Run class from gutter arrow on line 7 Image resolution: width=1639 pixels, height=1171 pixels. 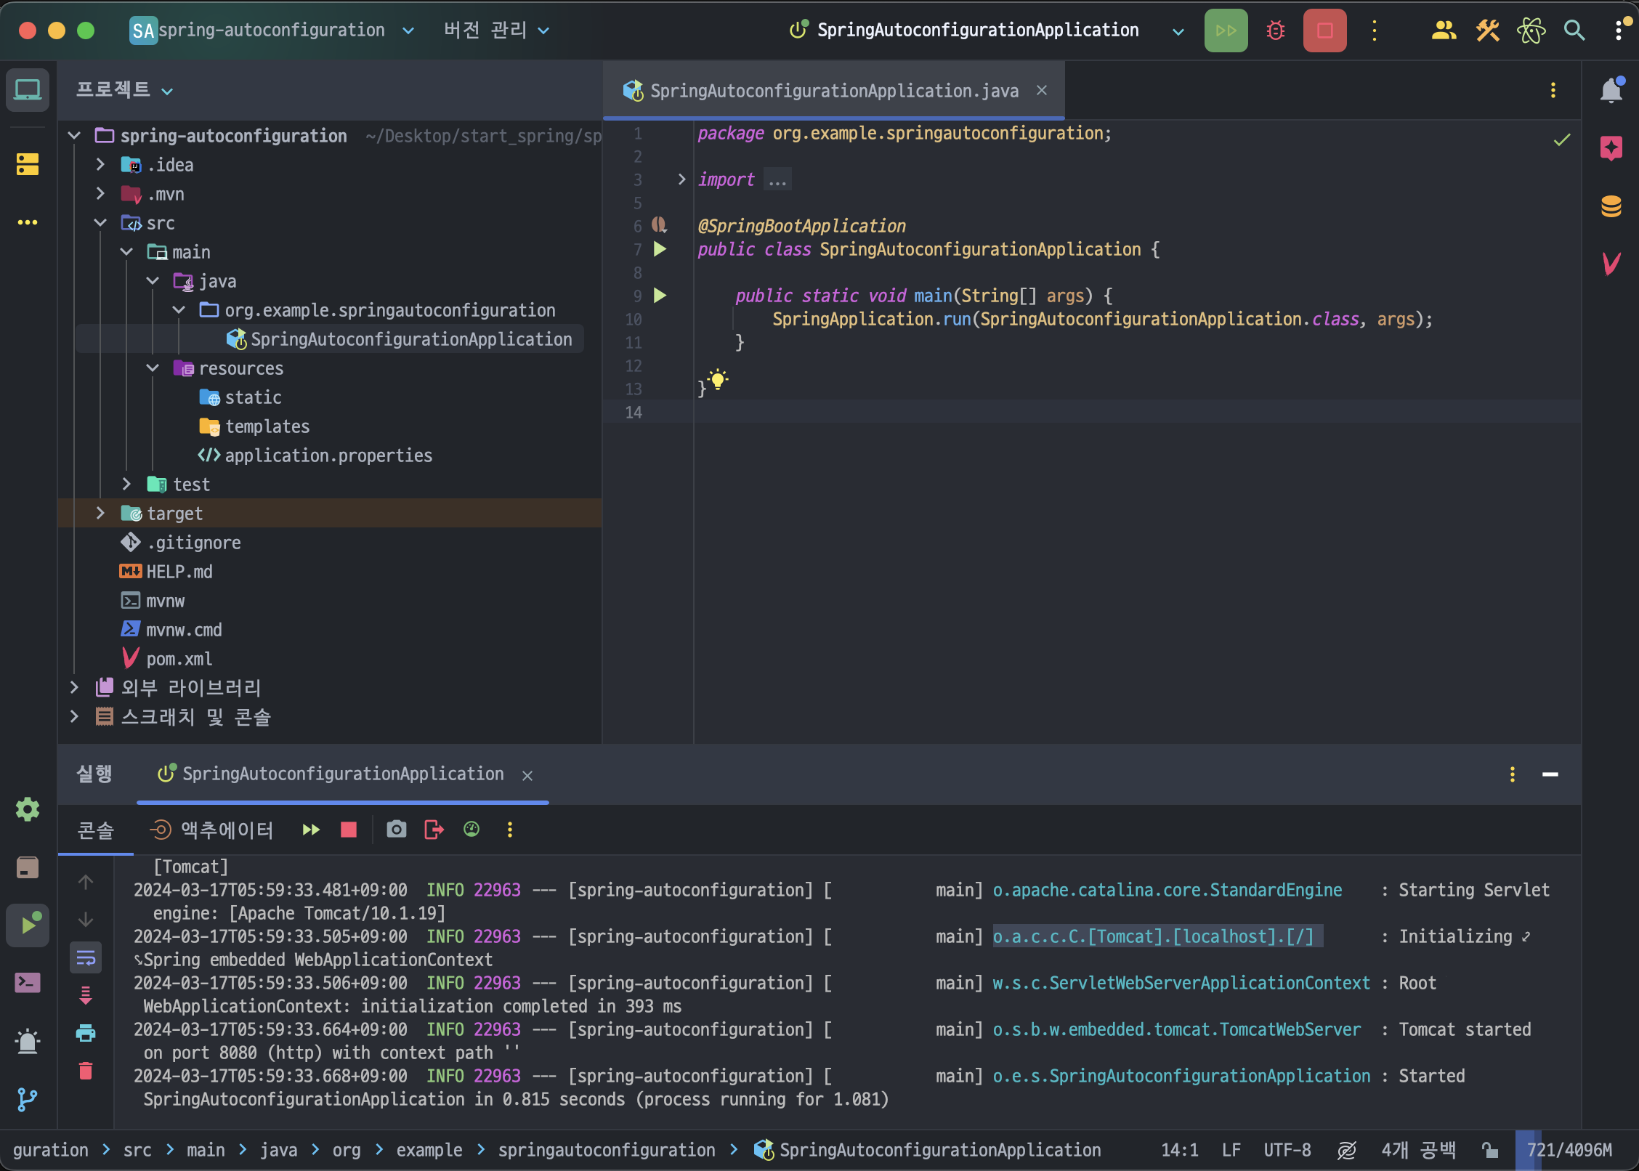(660, 249)
